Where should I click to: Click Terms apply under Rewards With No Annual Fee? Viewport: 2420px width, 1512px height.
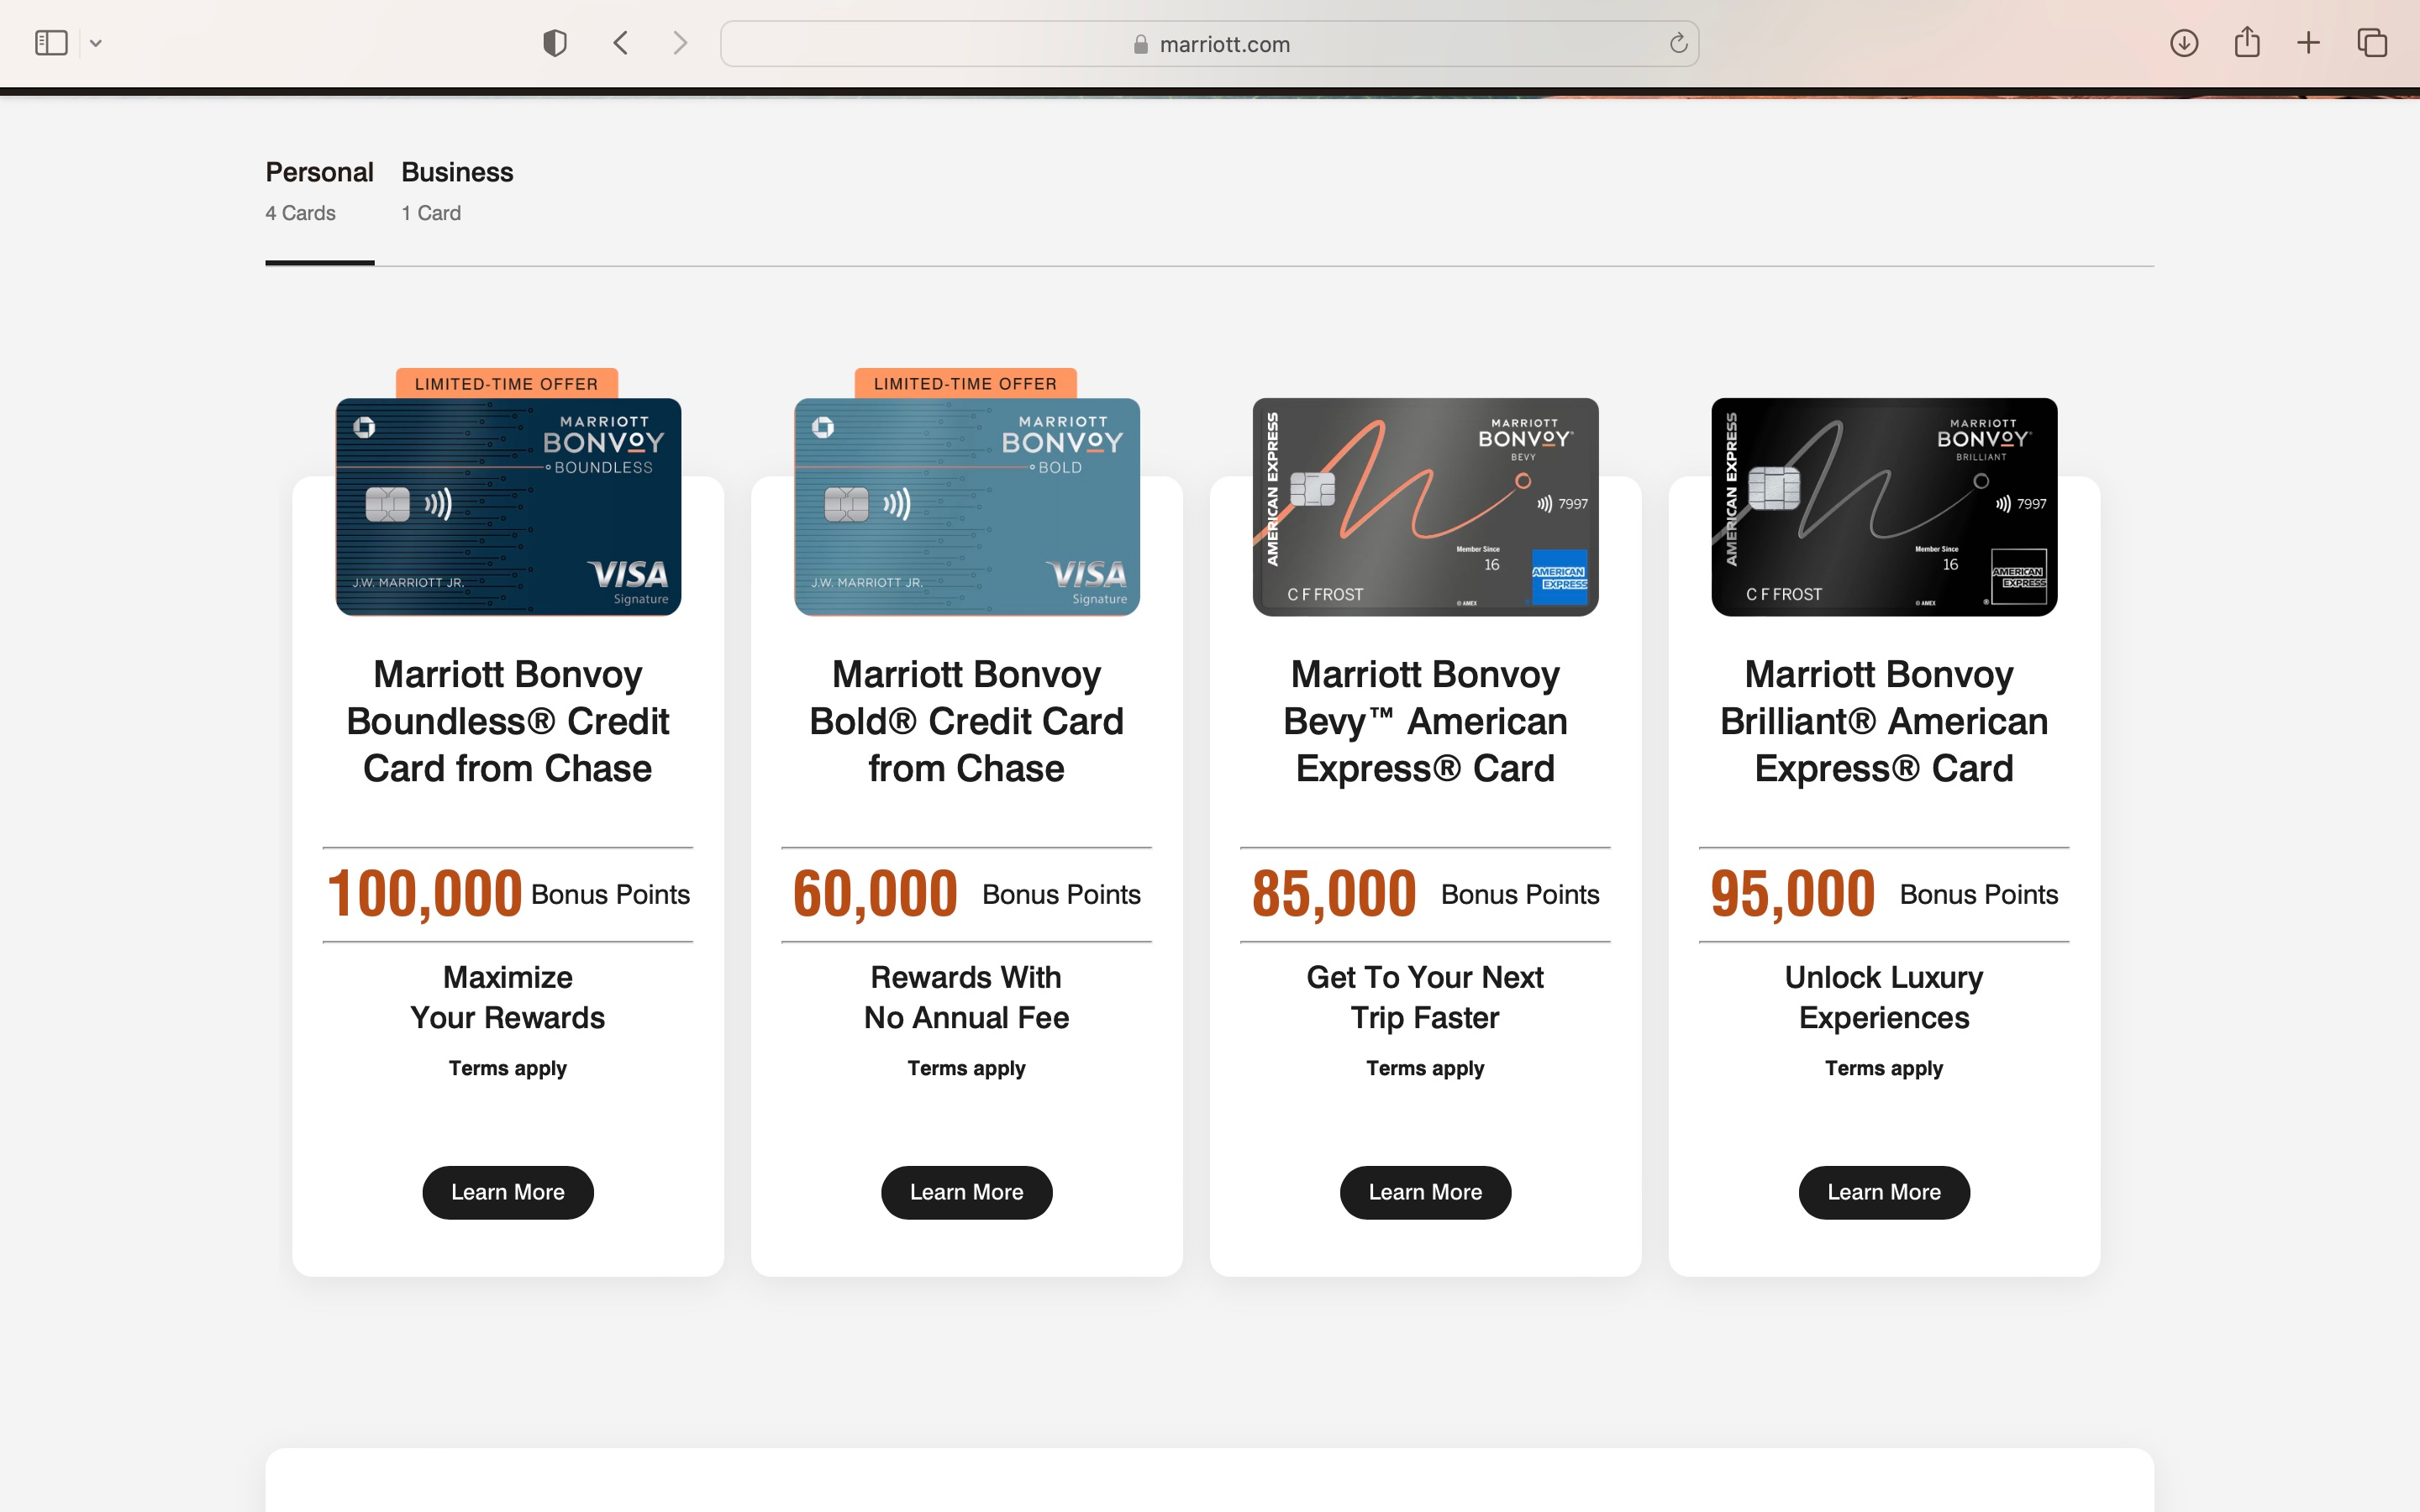point(966,1068)
